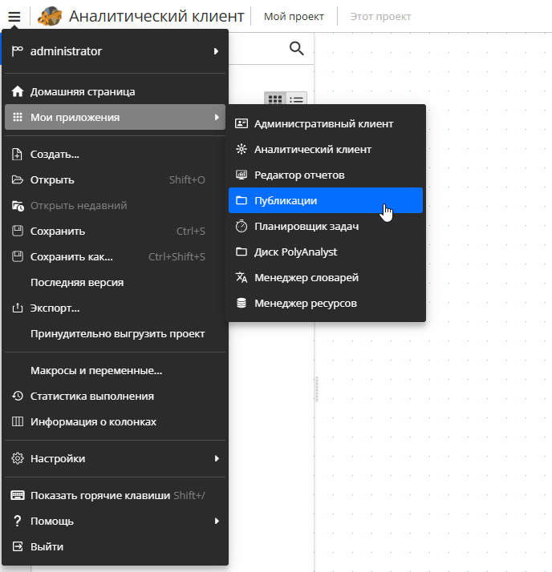Expand the Настройки submenu arrow
Image resolution: width=552 pixels, height=572 pixels.
click(x=217, y=458)
